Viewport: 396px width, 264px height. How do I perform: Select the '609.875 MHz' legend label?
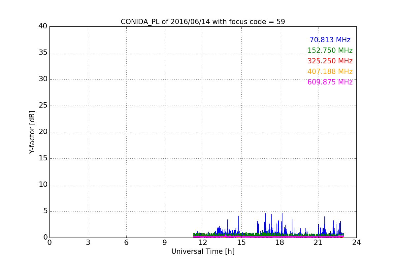330,82
